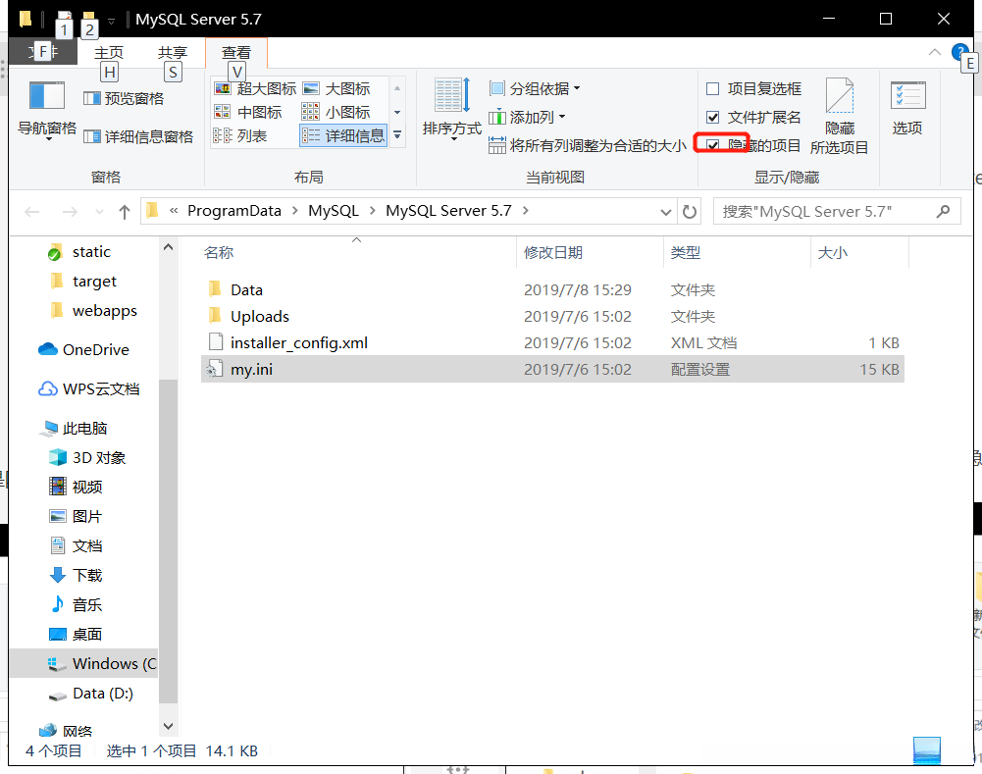
Task: Open 此电脑 this PC in sidebar
Action: point(74,429)
